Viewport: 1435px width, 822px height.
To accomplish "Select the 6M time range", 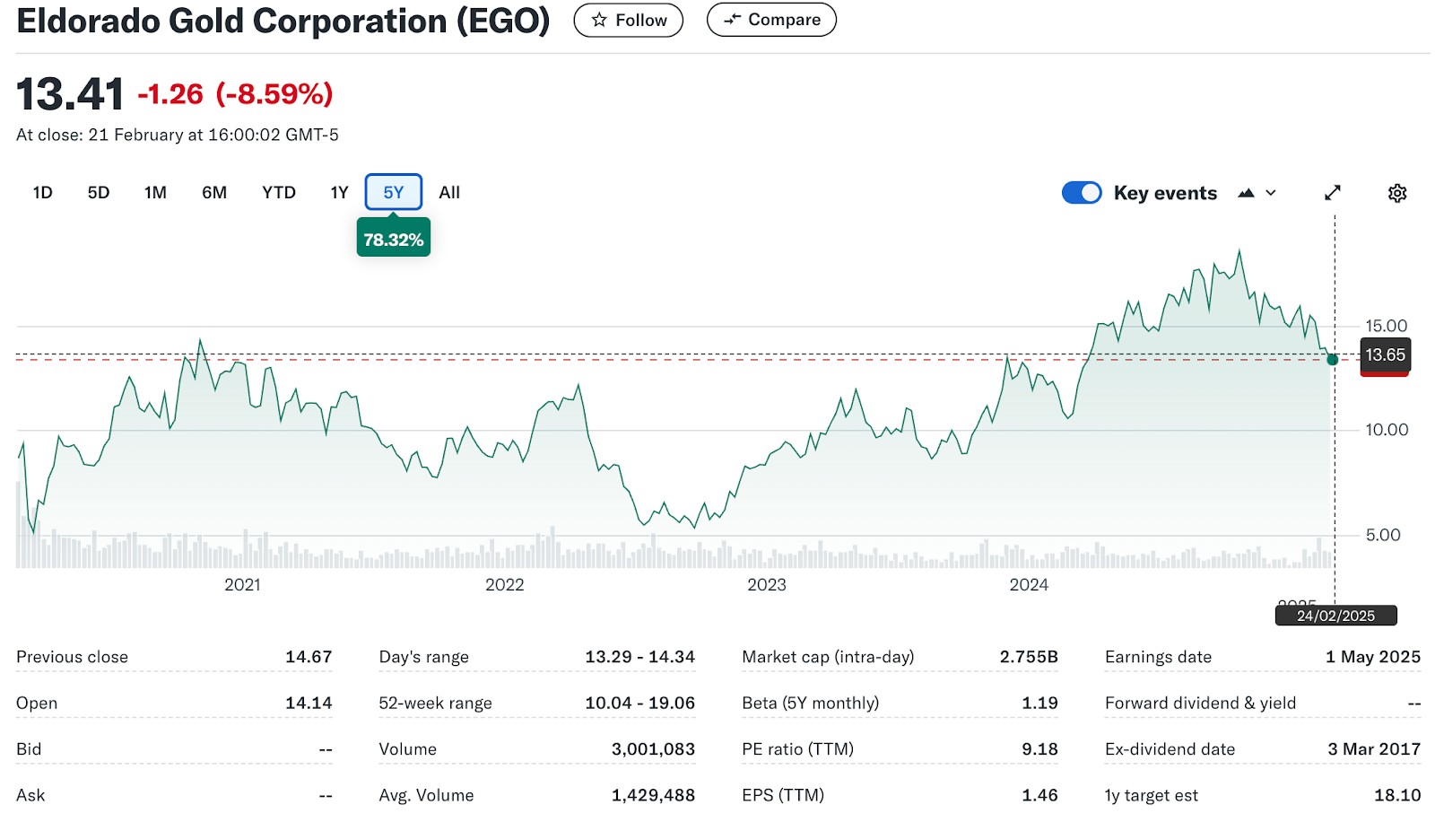I will (214, 192).
